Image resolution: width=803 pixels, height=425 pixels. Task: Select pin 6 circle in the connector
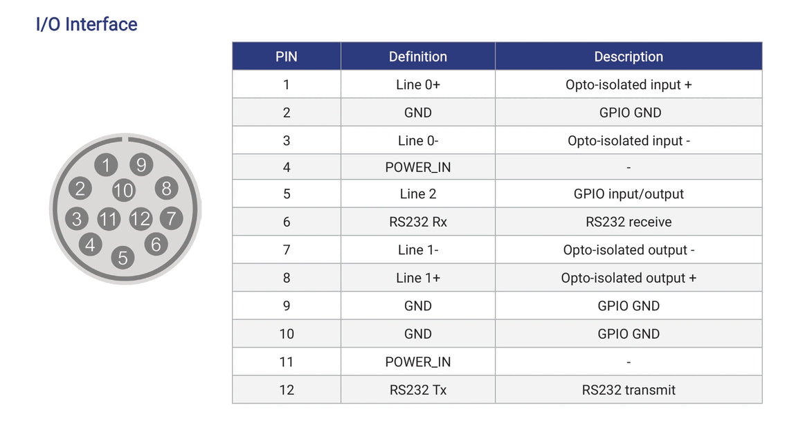coord(156,244)
